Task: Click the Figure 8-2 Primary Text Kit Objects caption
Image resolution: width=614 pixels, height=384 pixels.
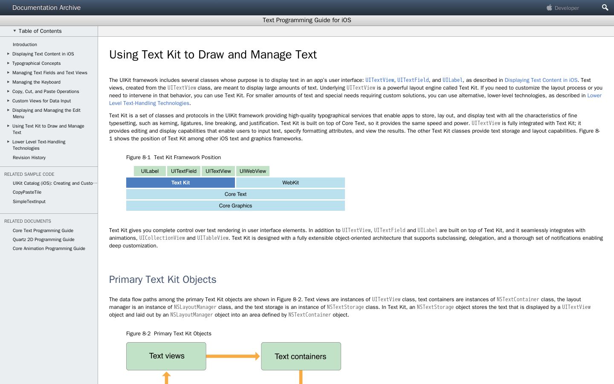Action: 169,334
